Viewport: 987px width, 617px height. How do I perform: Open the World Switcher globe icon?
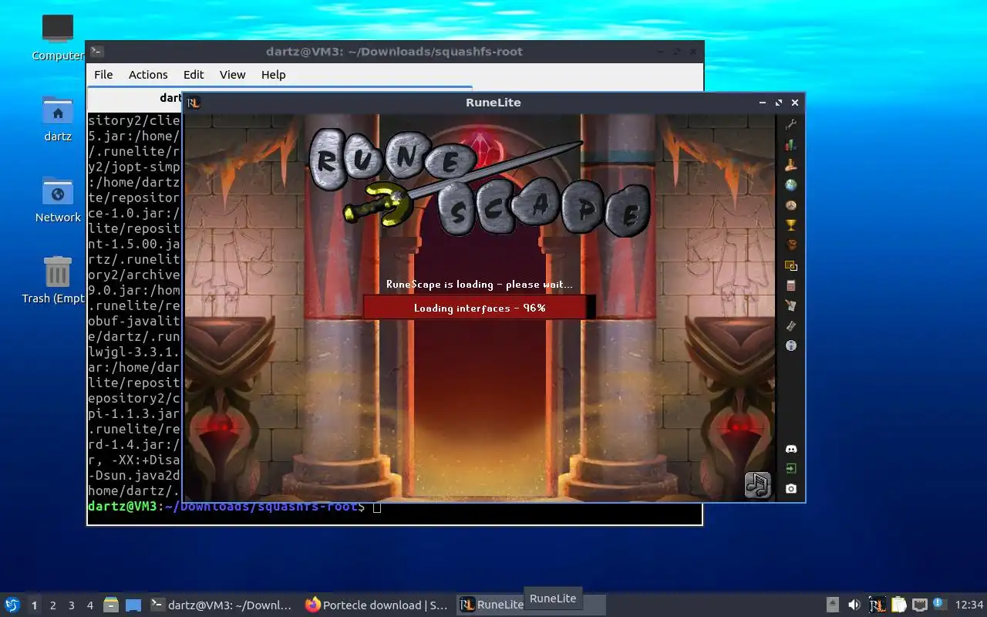pyautogui.click(x=790, y=185)
